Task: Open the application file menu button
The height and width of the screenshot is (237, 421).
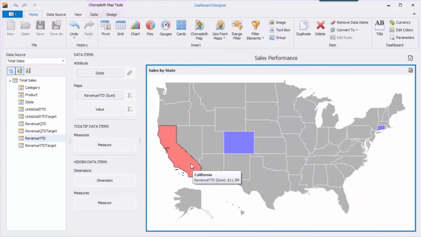Action: 12,14
